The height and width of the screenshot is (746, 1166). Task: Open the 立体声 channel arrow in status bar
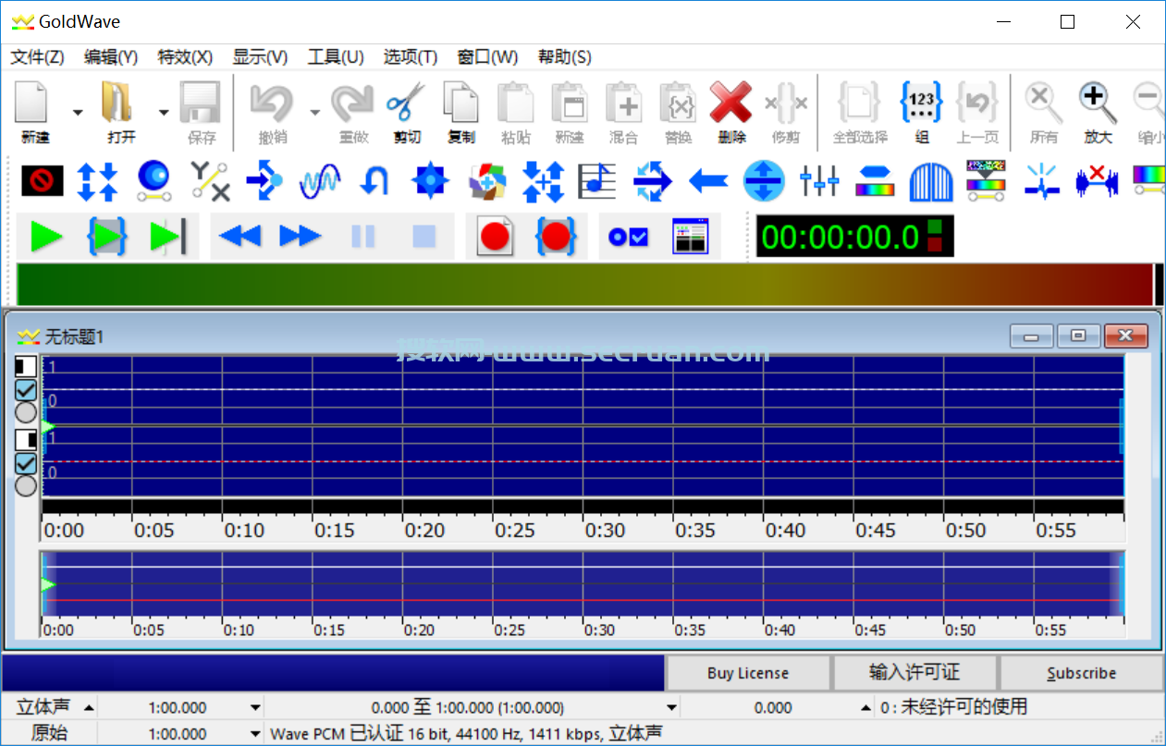(89, 708)
